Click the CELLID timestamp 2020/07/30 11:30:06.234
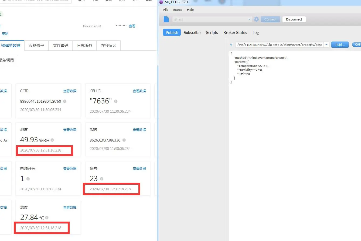Image resolution: width=361 pixels, height=241 pixels. (110, 111)
